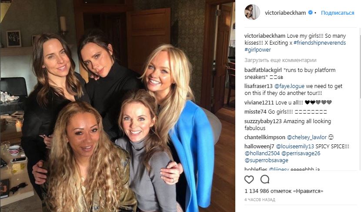Open the @perrisavage26 mention

(301, 153)
